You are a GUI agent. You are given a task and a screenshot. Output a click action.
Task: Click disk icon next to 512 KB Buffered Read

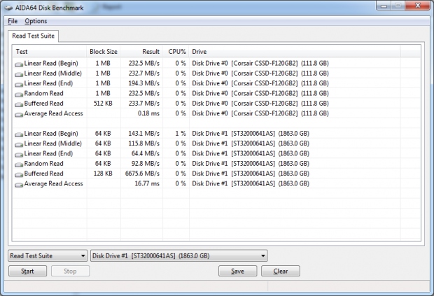point(19,104)
